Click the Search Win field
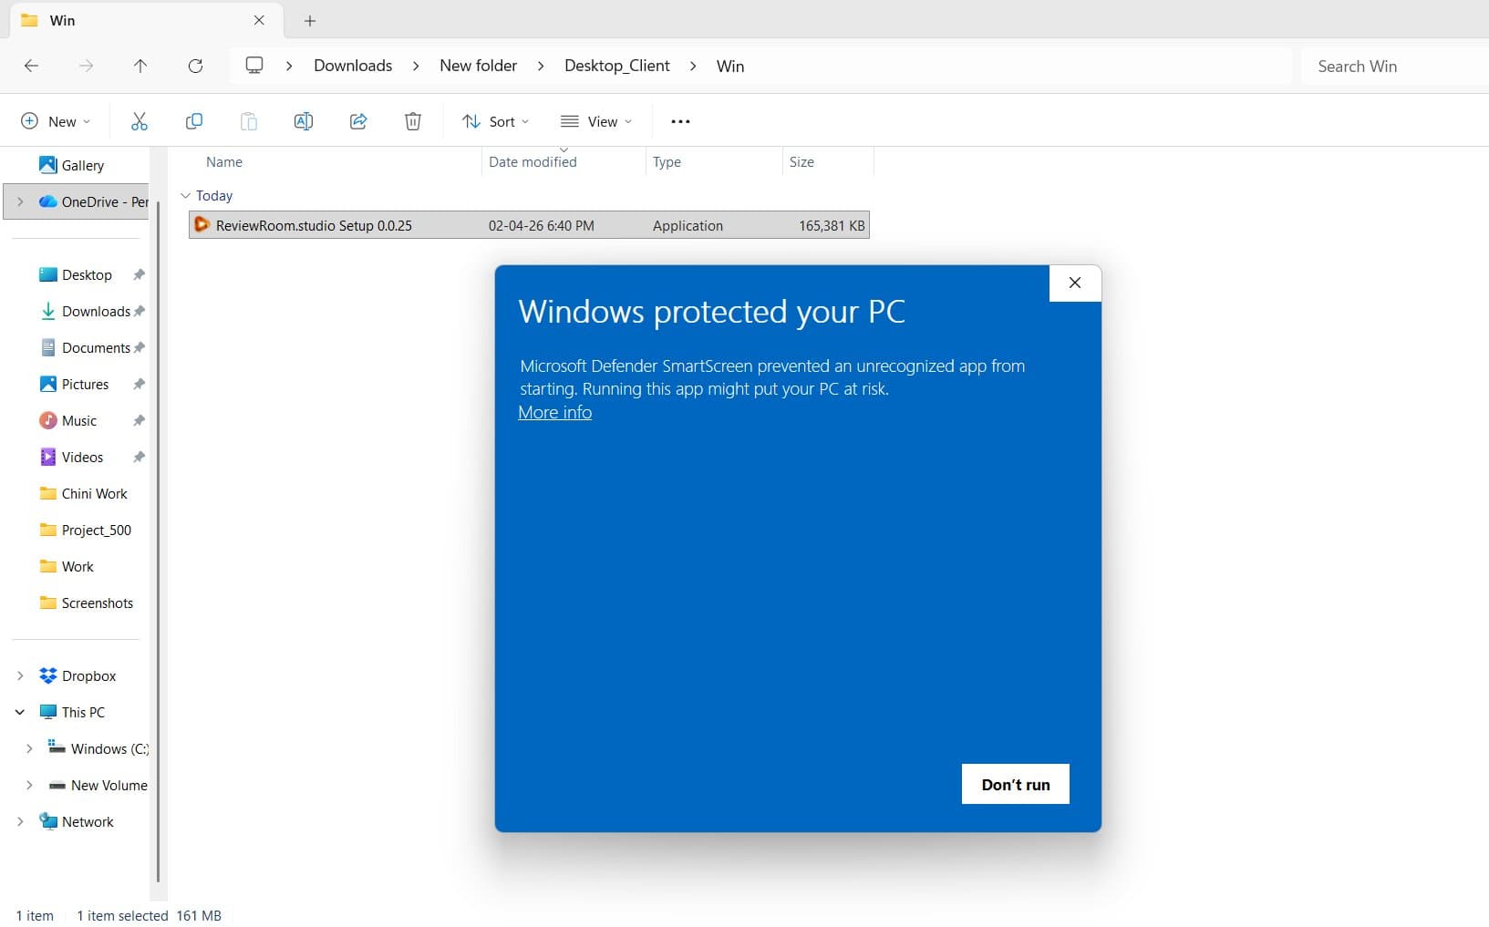Viewport: 1489px width, 927px height. (1395, 66)
